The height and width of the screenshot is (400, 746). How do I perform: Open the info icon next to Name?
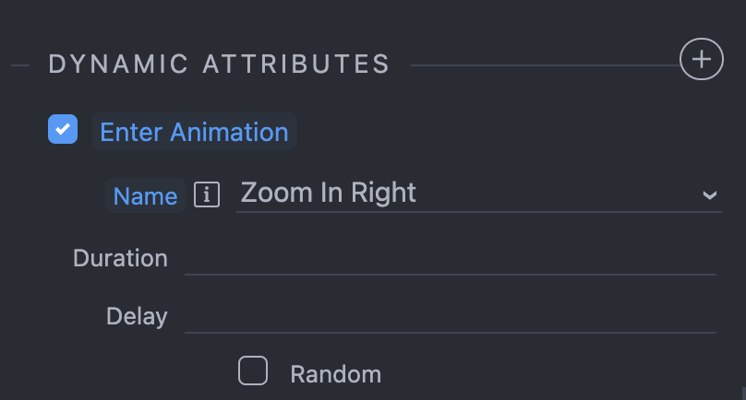click(x=207, y=194)
